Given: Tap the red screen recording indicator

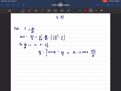Looking at the screenshot, I should click(105, 1).
